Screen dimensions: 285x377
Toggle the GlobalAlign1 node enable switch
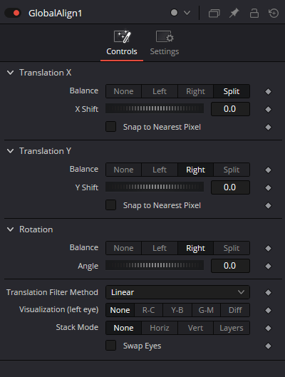point(13,13)
